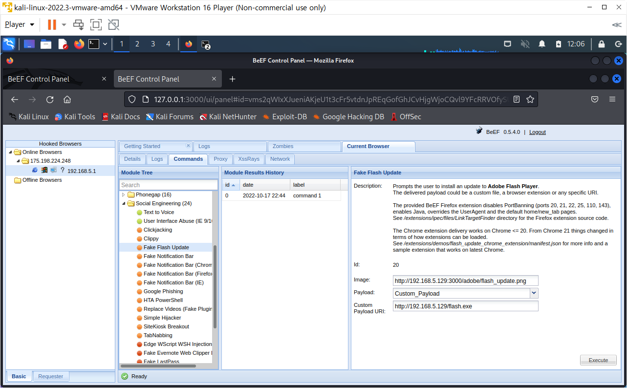Launch the file manager from the Kali panel
The image size is (627, 388).
[46, 44]
